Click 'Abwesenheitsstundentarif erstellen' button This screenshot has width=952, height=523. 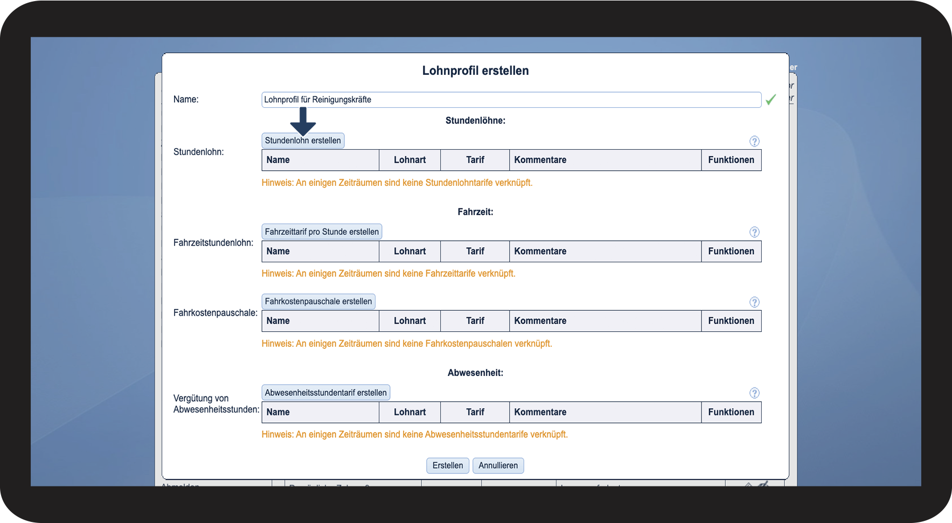pyautogui.click(x=326, y=393)
